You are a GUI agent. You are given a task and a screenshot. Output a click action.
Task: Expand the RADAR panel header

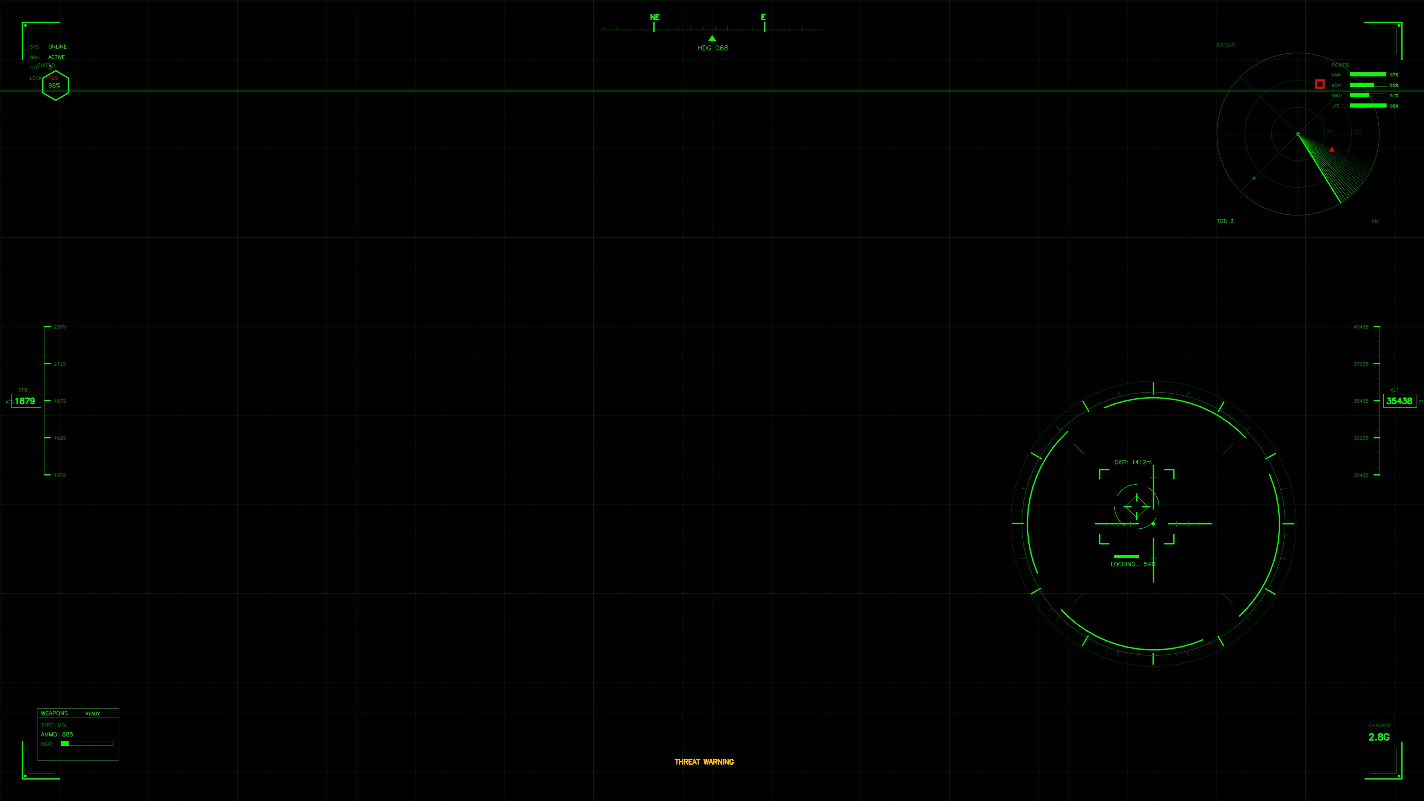click(1226, 45)
